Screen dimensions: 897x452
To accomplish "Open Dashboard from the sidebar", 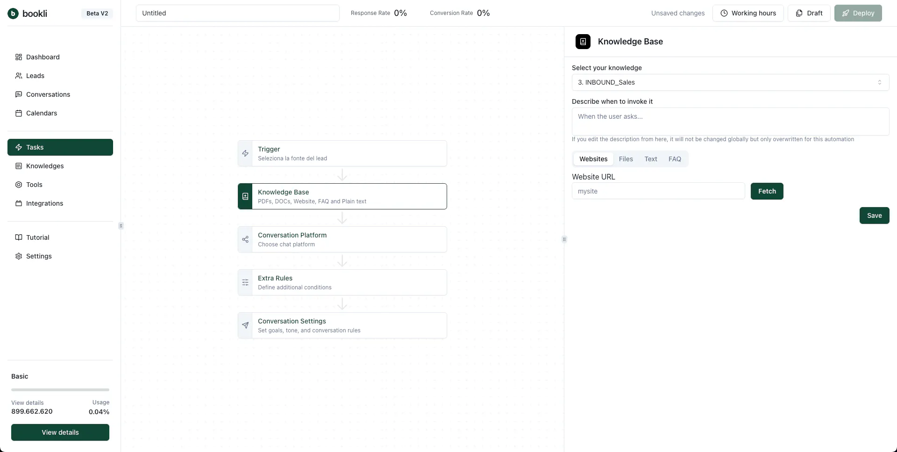I will [x=60, y=57].
